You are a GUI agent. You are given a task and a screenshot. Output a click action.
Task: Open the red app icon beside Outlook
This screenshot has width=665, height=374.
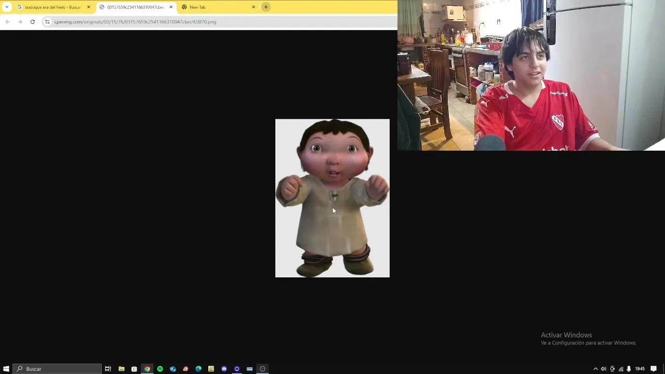point(185,369)
